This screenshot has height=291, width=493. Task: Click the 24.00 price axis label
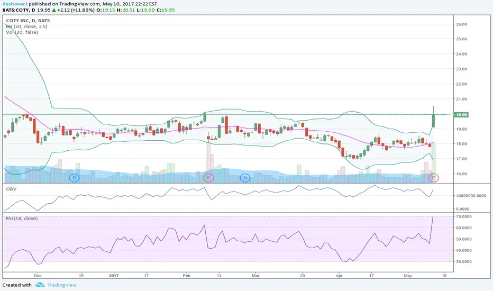pos(461,54)
